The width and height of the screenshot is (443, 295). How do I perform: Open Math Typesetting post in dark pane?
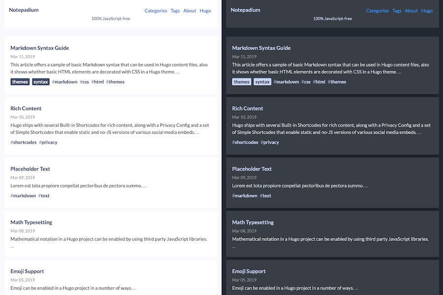click(x=253, y=223)
